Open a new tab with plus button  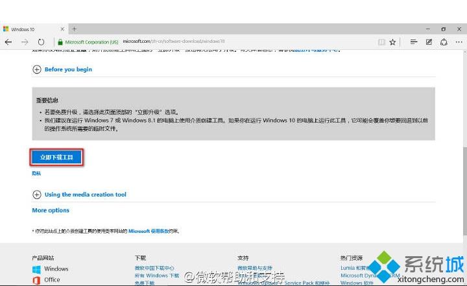click(75, 29)
